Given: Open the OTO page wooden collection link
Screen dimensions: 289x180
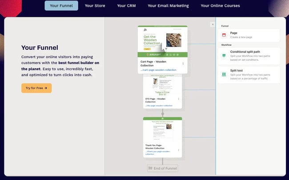Looking at the screenshot, I should click(x=159, y=106).
